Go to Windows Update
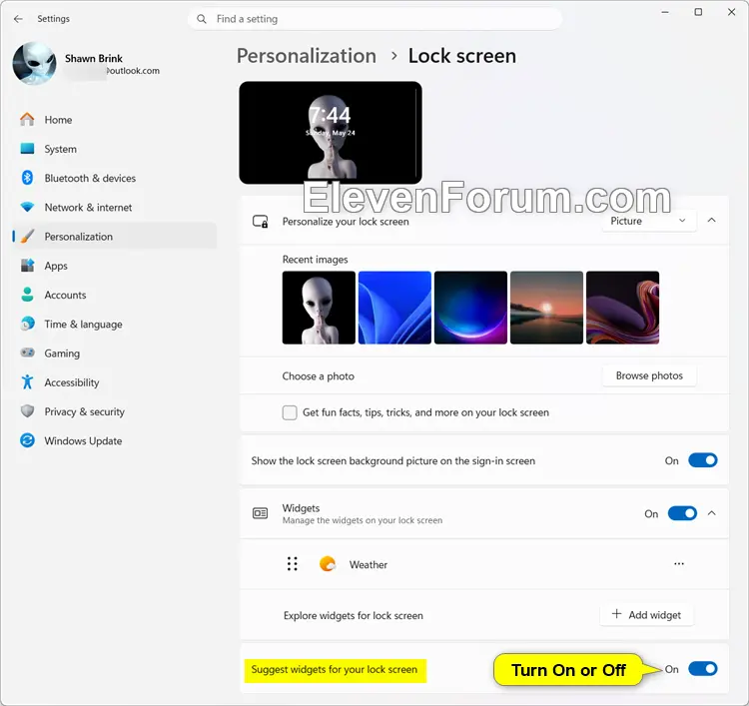The image size is (749, 706). [x=114, y=440]
